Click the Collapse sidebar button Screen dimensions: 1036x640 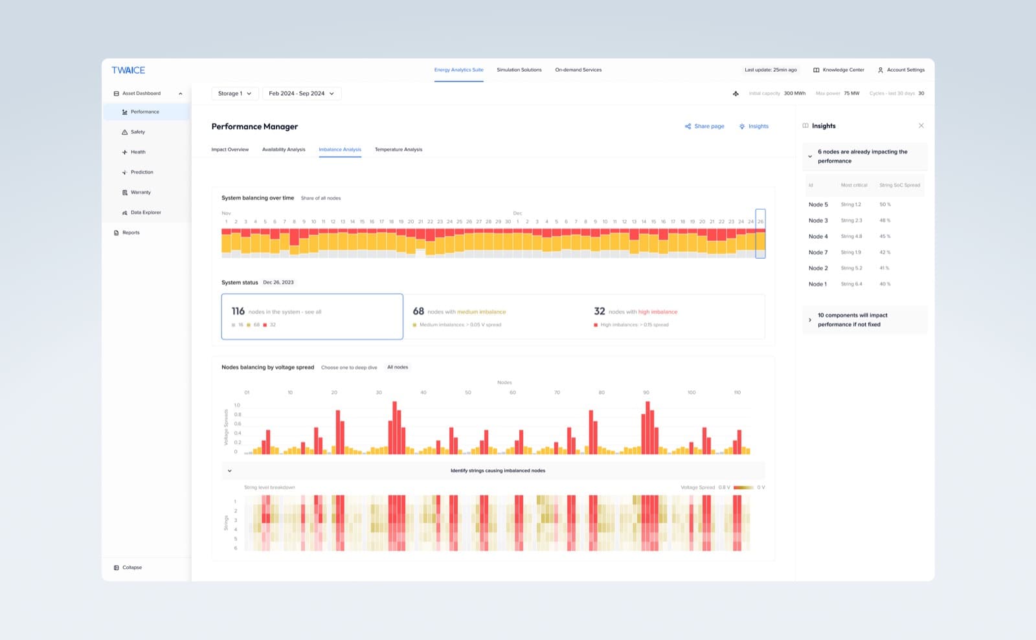coord(128,568)
